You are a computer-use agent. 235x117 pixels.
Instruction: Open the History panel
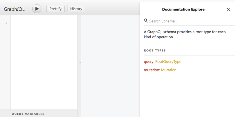(76, 9)
